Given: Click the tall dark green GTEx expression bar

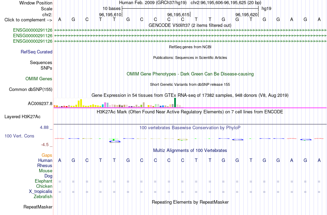Looking at the screenshot, I should tap(175, 102).
